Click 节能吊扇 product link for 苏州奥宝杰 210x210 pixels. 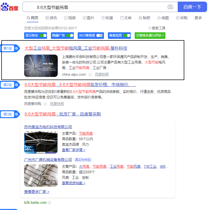tap(86, 134)
